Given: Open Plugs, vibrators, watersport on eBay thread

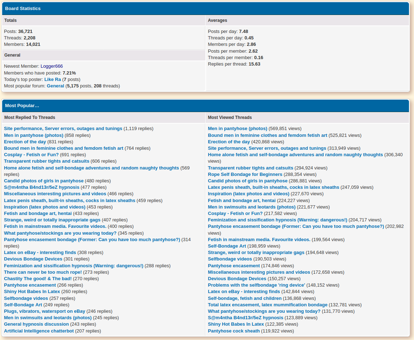Looking at the screenshot, I should click(x=45, y=311).
